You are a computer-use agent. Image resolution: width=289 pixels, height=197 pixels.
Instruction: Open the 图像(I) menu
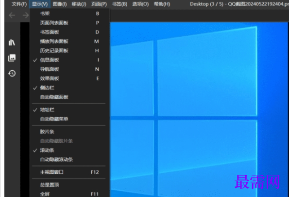[60, 4]
